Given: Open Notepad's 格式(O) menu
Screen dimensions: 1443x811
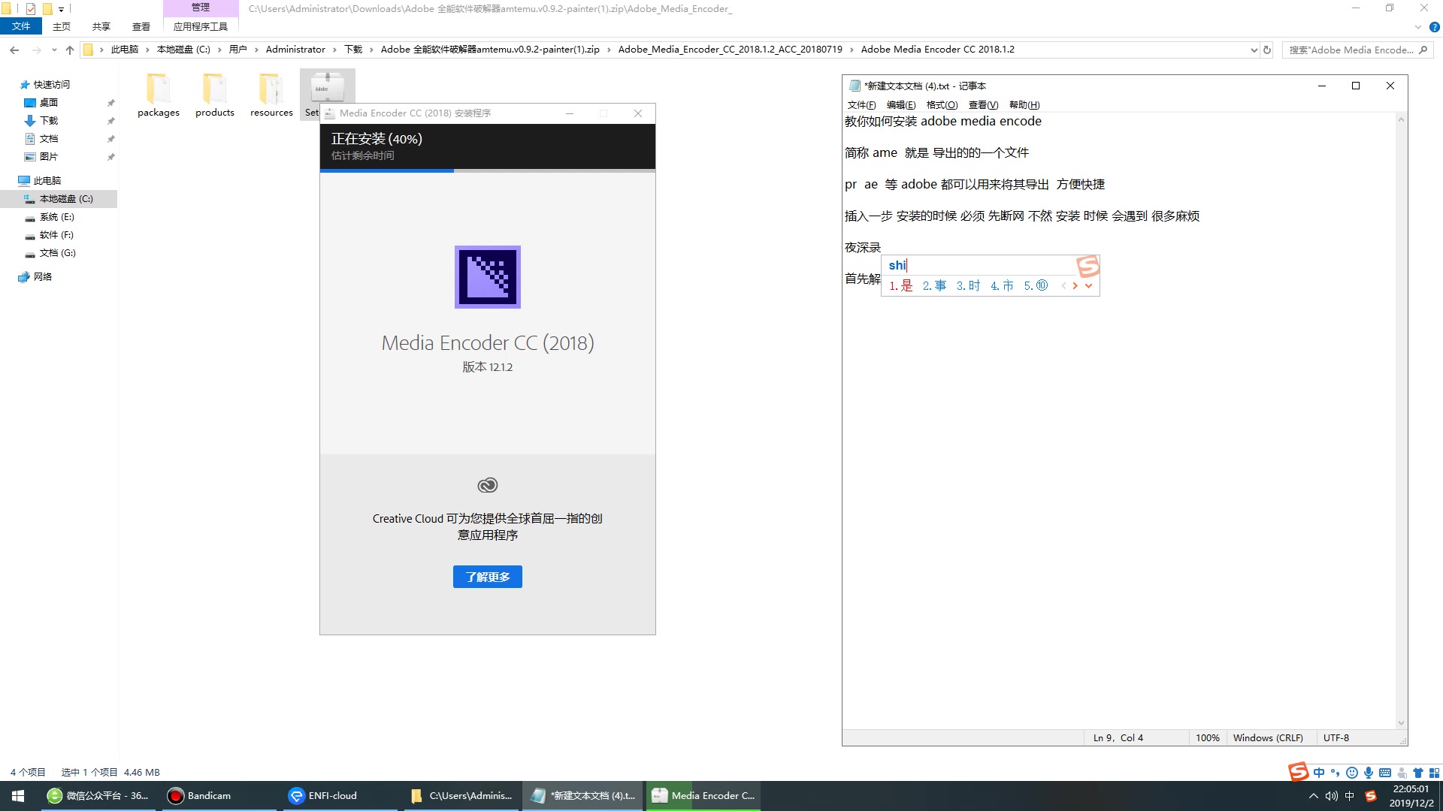Looking at the screenshot, I should click(x=942, y=105).
